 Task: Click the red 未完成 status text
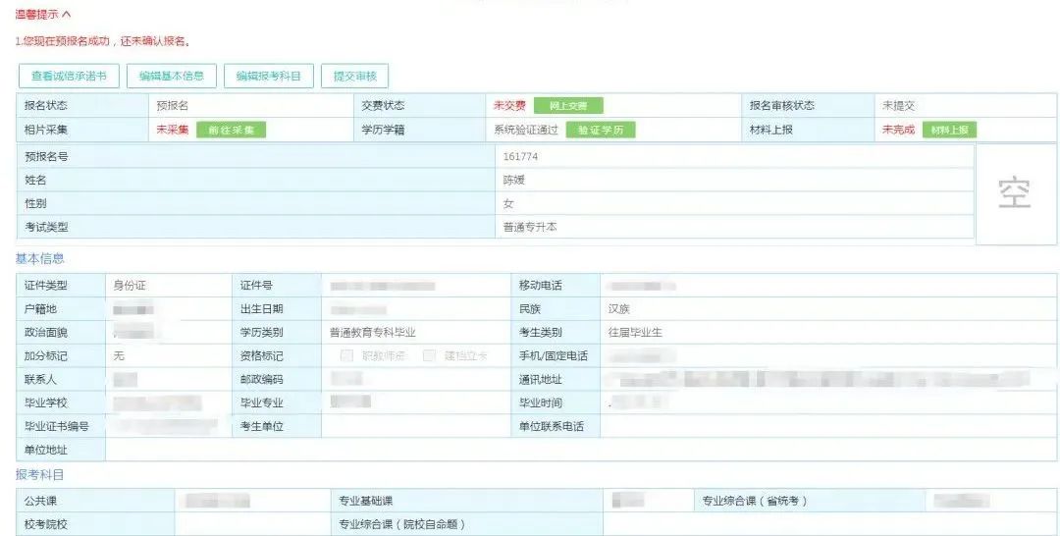(898, 130)
